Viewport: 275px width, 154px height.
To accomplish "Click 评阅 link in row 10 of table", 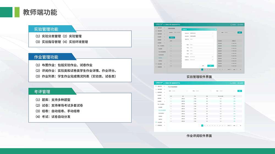I will (x=235, y=121).
